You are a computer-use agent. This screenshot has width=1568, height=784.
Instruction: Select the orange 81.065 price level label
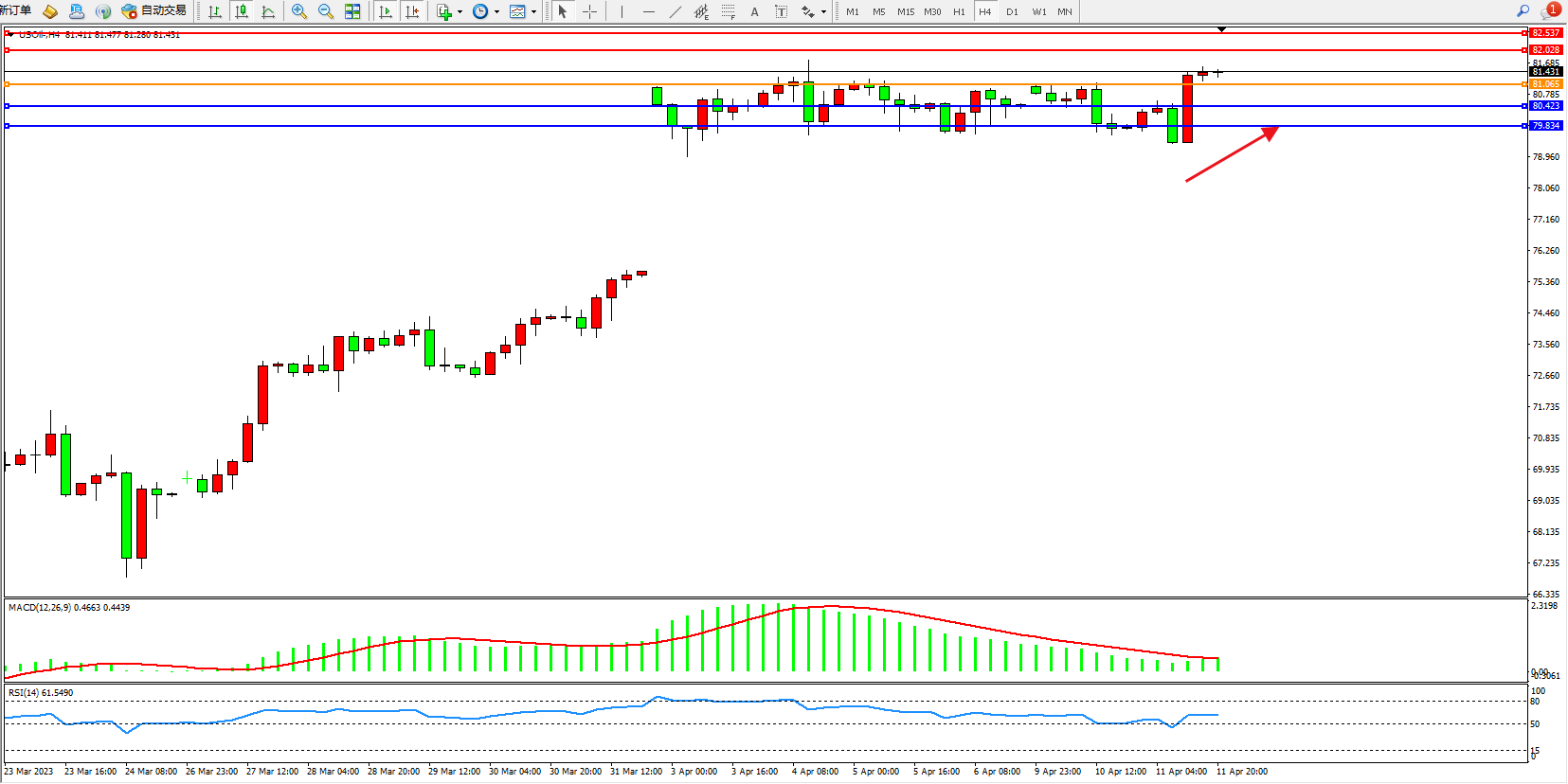pyautogui.click(x=1545, y=84)
